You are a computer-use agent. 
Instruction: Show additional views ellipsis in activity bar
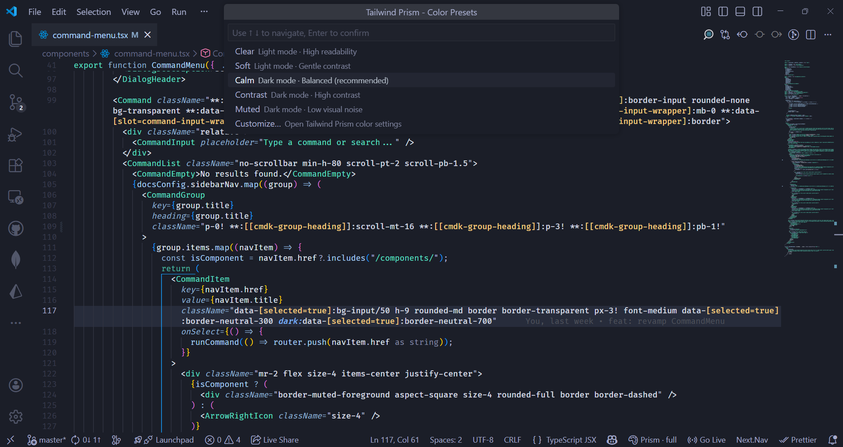[x=16, y=323]
